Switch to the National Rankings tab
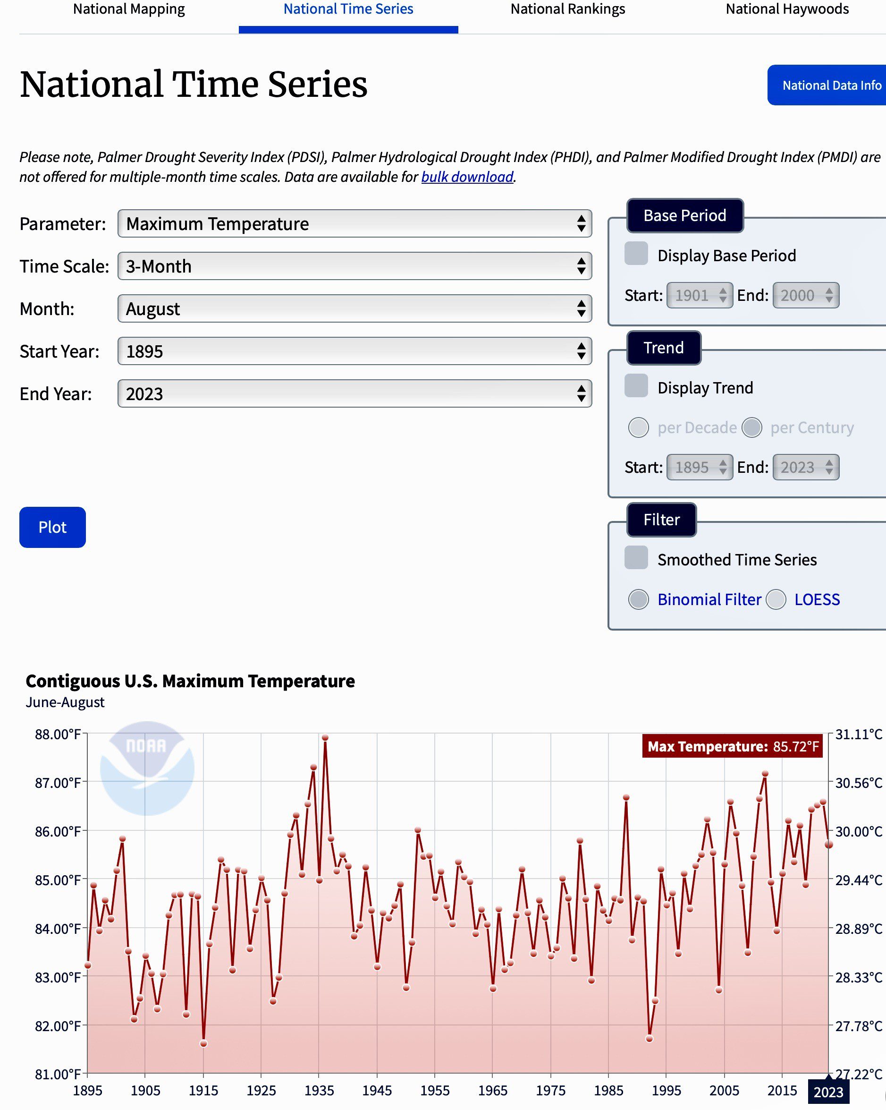The height and width of the screenshot is (1110, 886). click(x=567, y=9)
